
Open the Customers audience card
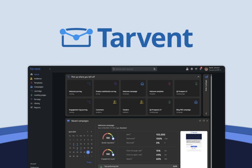coord(106,106)
